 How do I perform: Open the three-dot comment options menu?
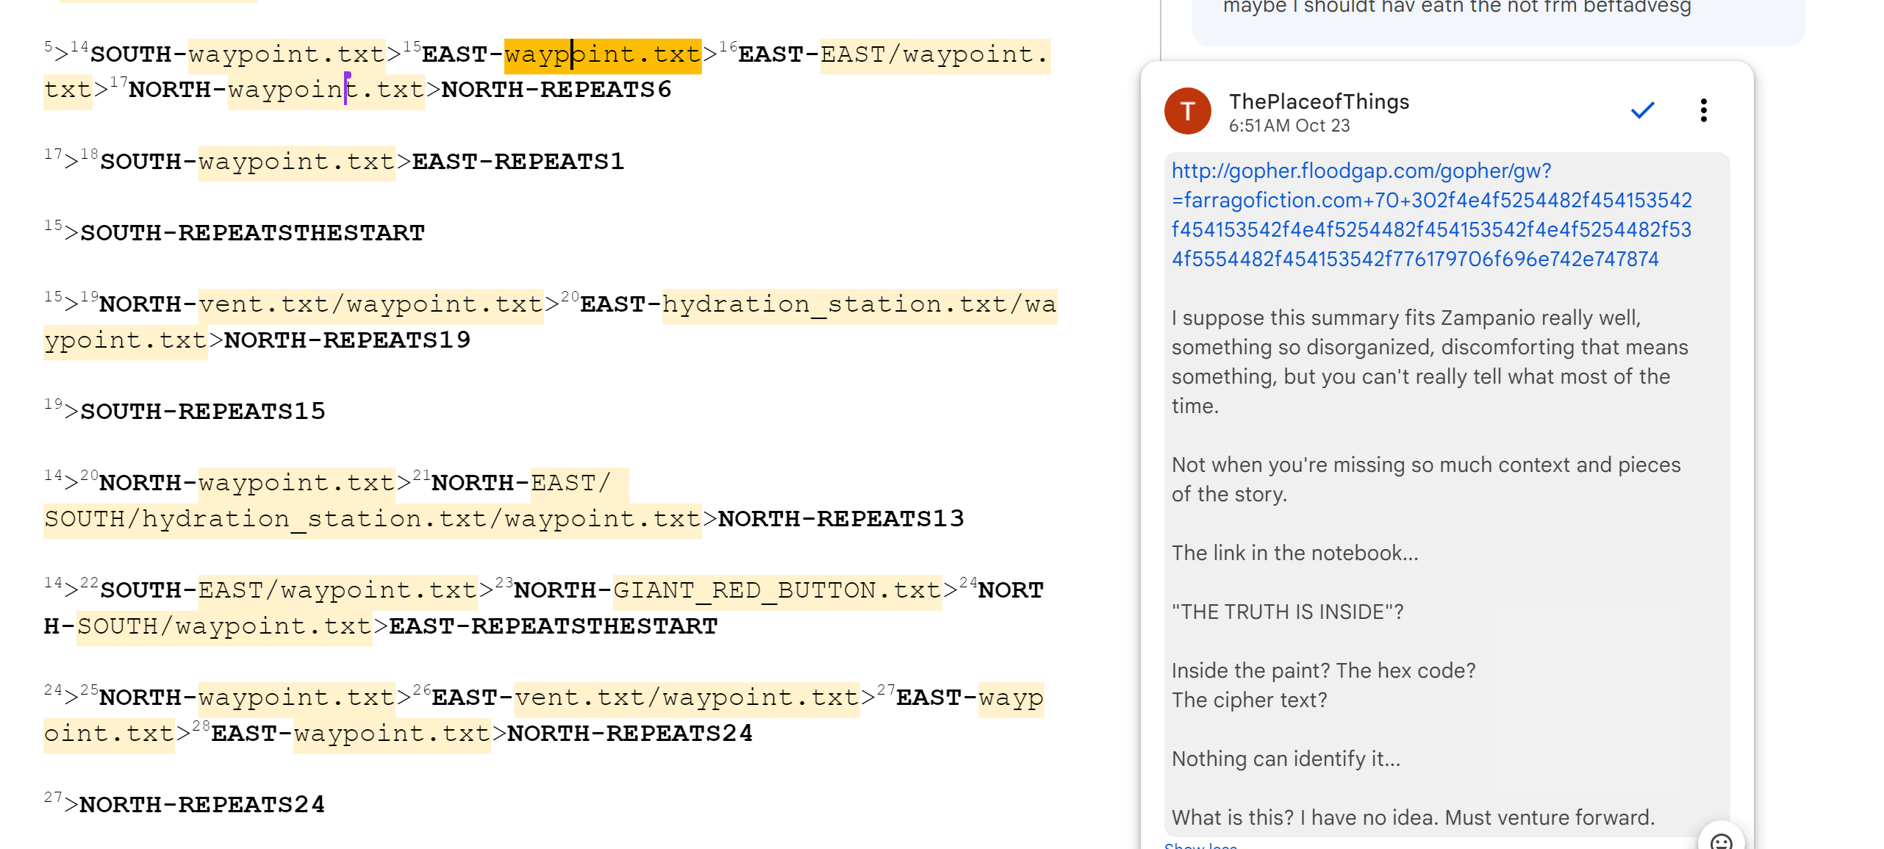click(1703, 110)
